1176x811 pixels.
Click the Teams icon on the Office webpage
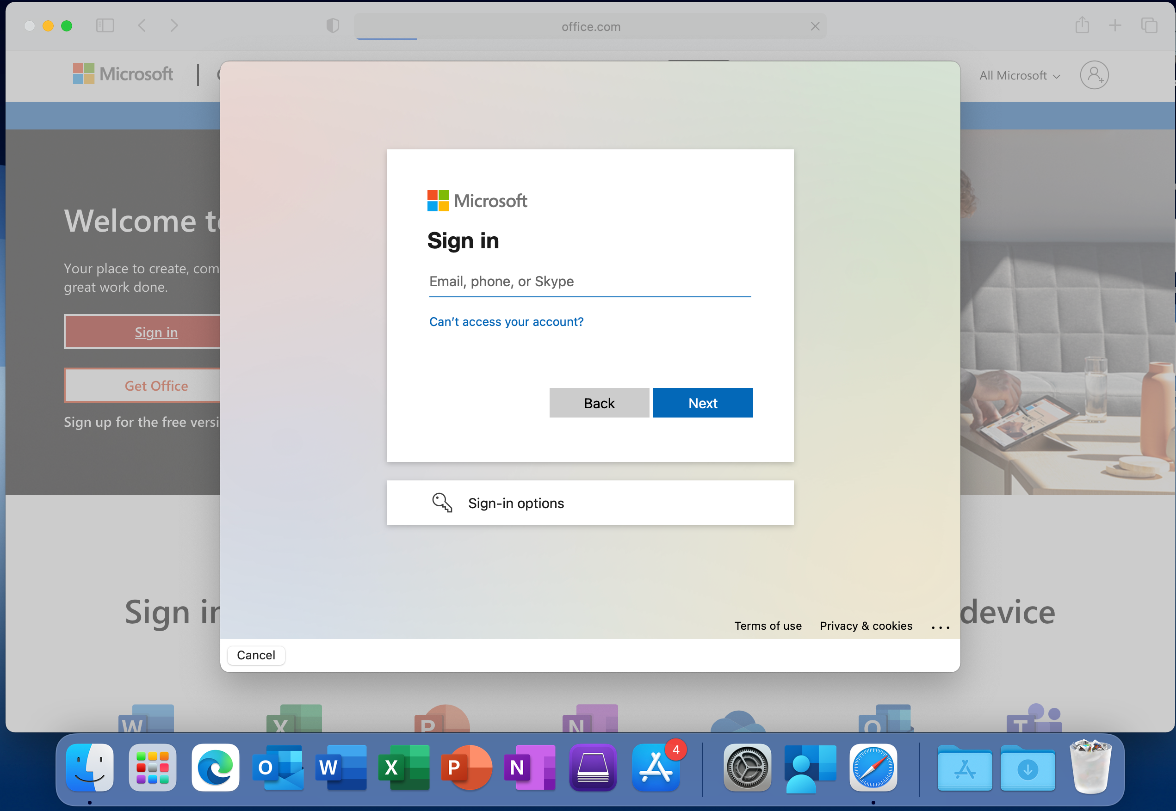[x=1034, y=718]
